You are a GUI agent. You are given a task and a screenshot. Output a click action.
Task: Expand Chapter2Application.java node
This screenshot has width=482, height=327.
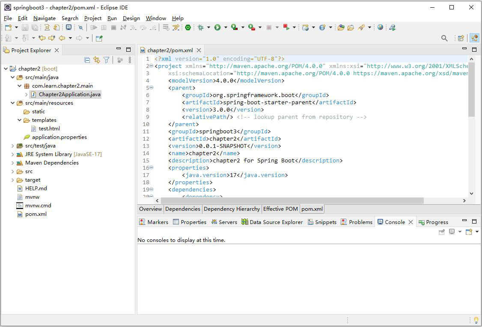(26, 94)
